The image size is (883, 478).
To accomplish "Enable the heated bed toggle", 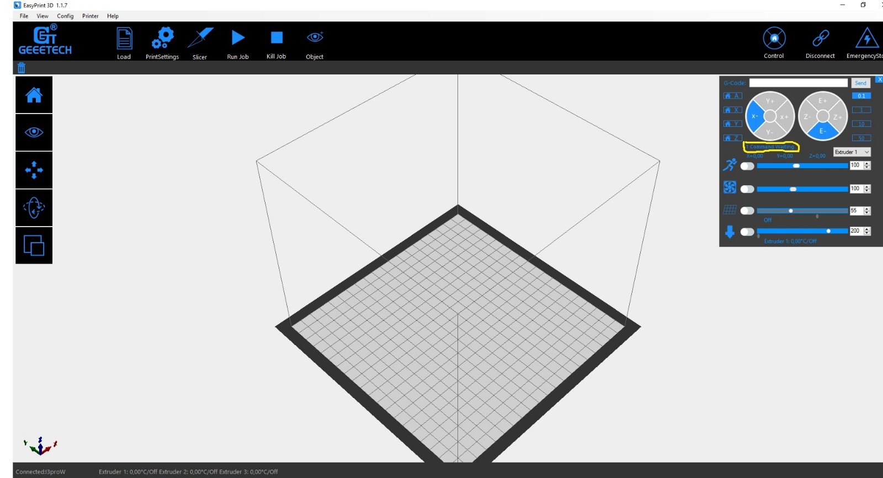I will tap(747, 211).
